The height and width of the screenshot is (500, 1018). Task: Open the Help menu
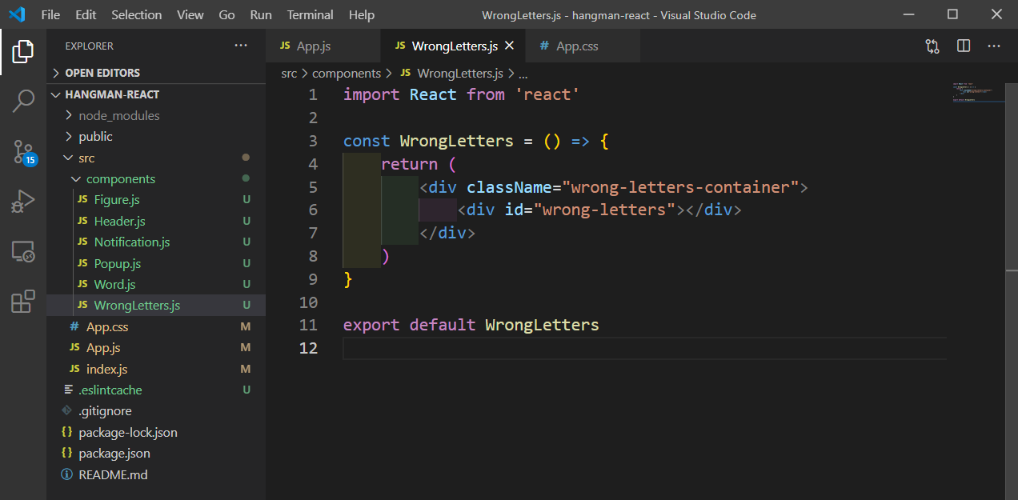[362, 14]
